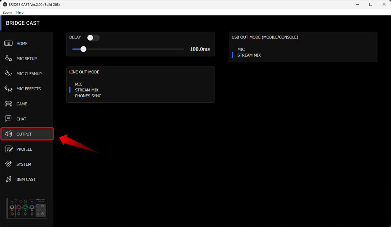The height and width of the screenshot is (227, 391).
Task: Click the USB OUT MODE (MOBILE/CONSOLE) heading
Action: 265,37
